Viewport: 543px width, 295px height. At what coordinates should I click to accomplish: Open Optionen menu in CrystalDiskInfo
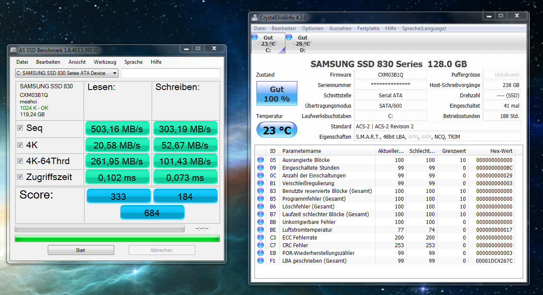pyautogui.click(x=313, y=28)
